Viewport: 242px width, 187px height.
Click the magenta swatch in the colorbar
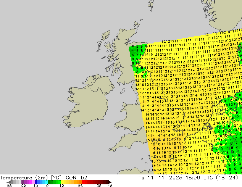(31, 182)
